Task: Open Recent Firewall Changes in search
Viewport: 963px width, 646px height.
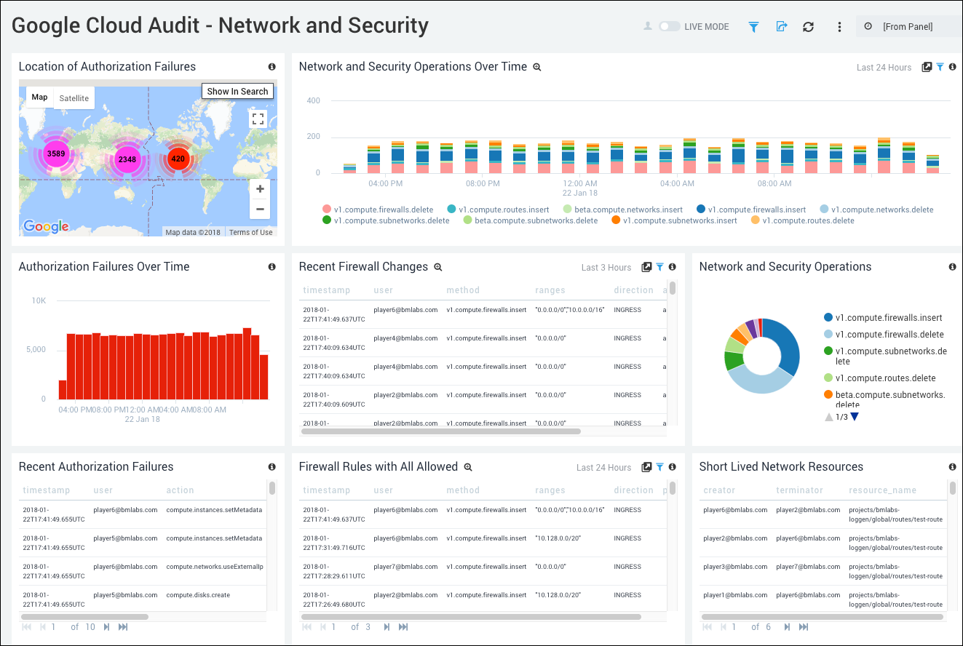Action: point(438,267)
